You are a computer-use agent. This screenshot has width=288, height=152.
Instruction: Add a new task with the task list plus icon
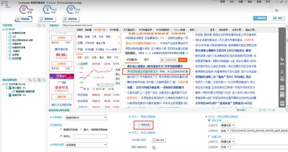[x=39, y=25]
